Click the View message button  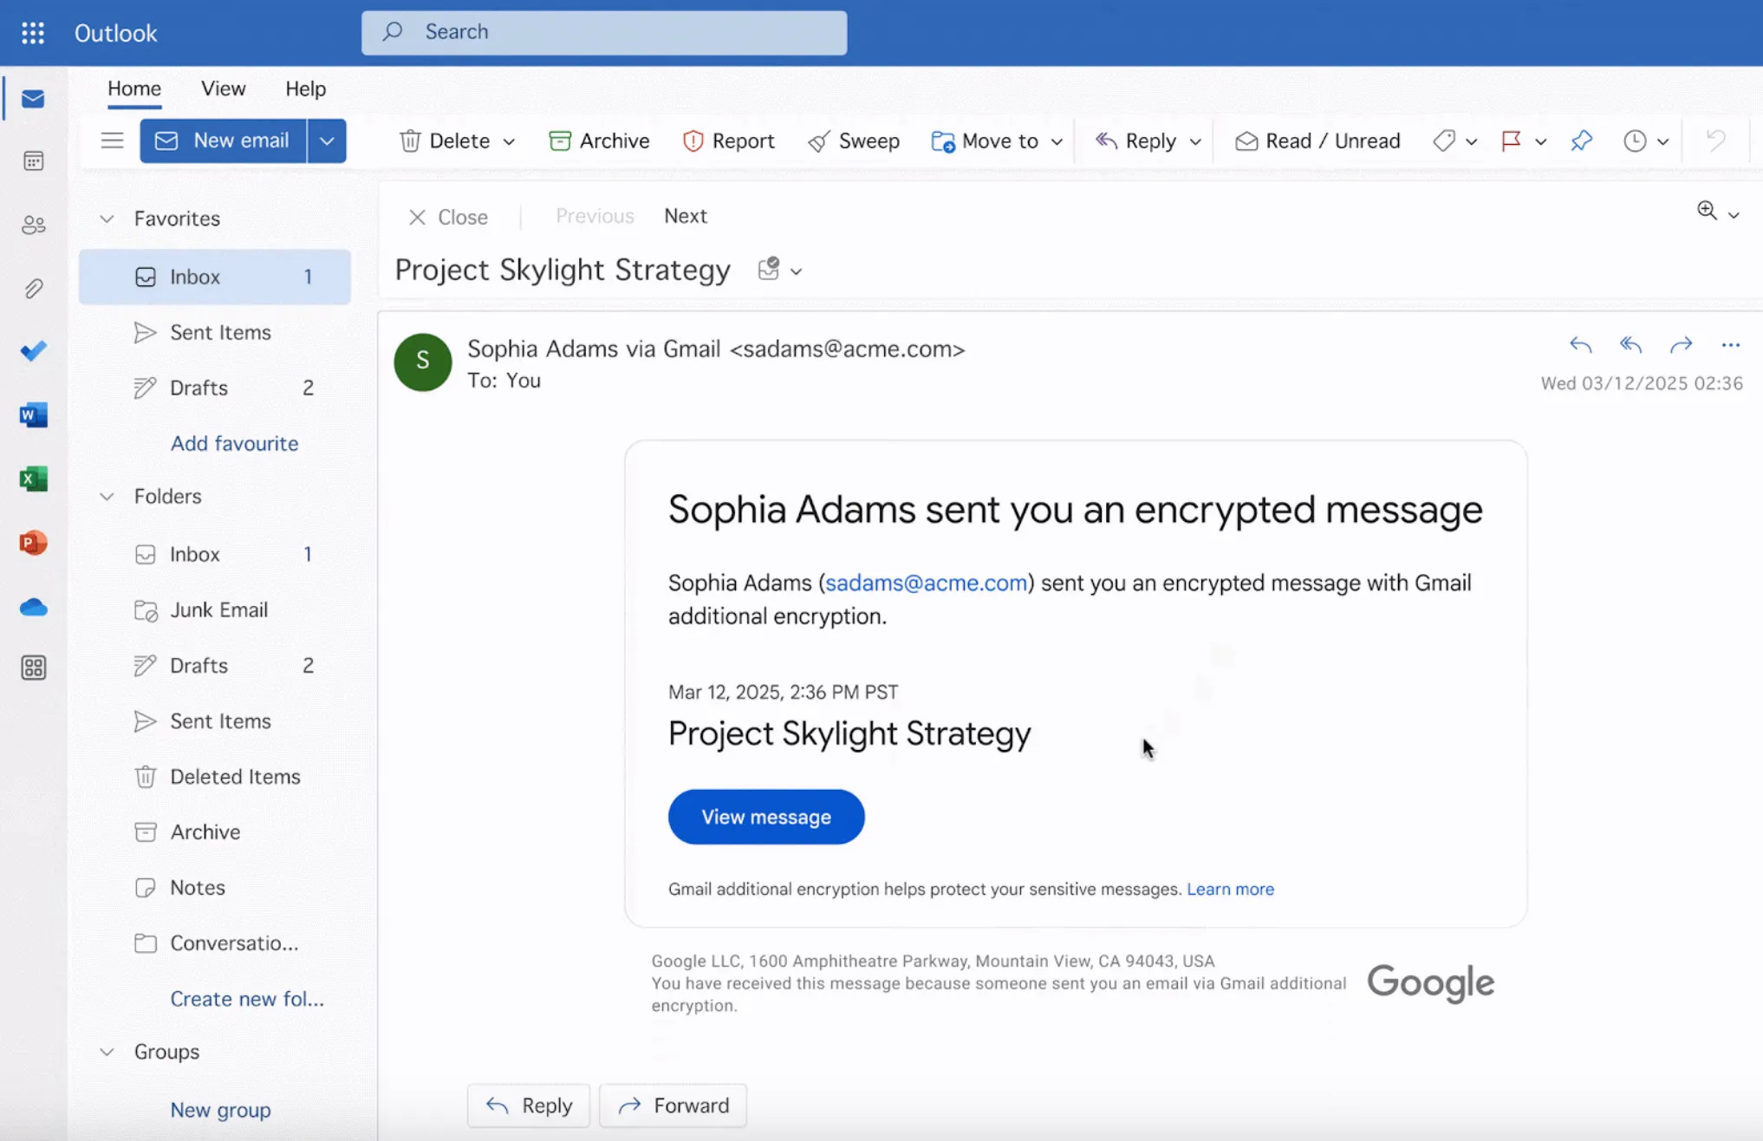click(766, 817)
